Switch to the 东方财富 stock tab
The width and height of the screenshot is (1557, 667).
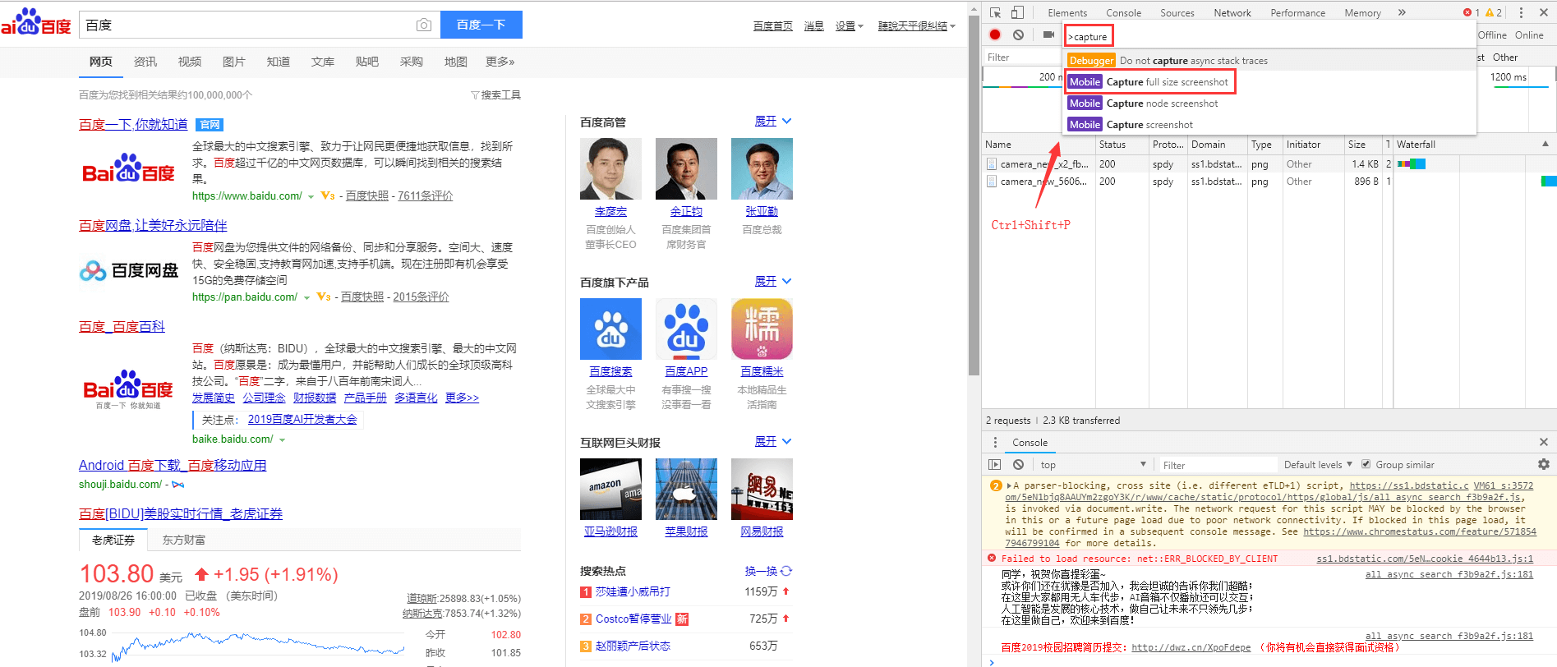pos(184,540)
